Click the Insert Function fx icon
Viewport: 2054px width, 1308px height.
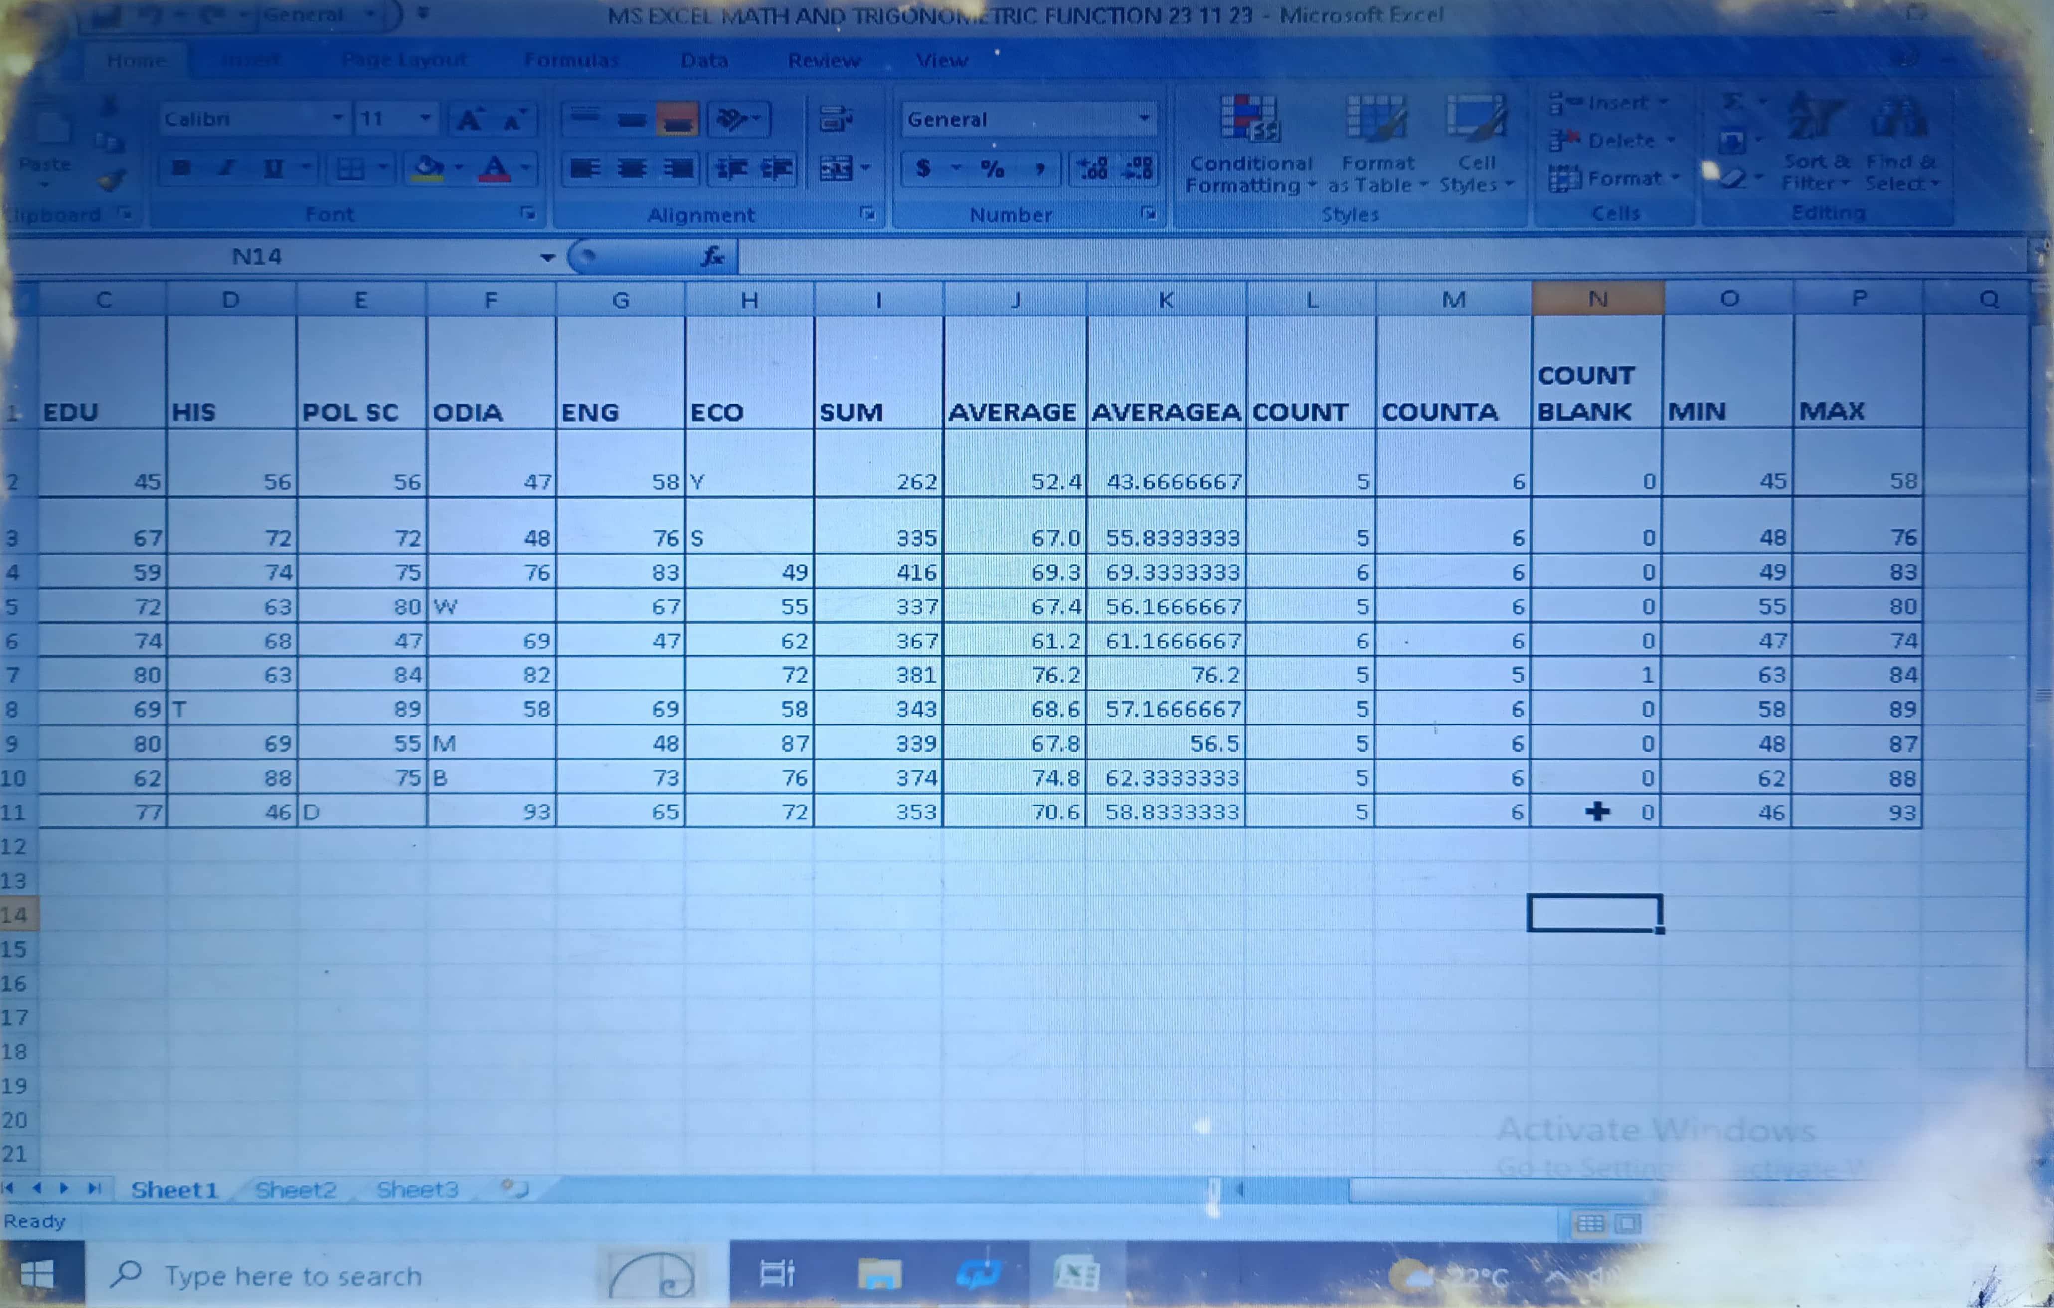click(x=712, y=256)
